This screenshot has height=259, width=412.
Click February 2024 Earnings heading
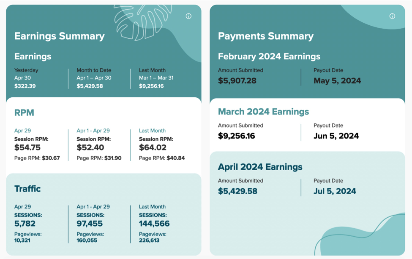tap(269, 56)
